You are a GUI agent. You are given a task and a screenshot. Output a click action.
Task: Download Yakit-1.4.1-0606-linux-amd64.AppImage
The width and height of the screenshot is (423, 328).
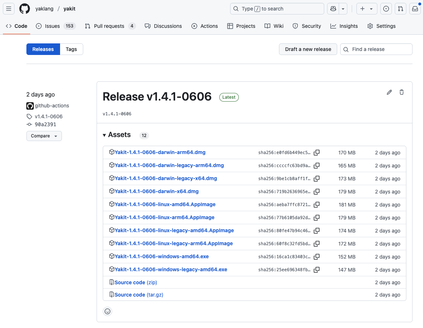pos(165,204)
